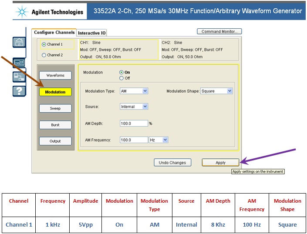Click the network configuration sidebar icon
307x234 pixels.
[19, 77]
